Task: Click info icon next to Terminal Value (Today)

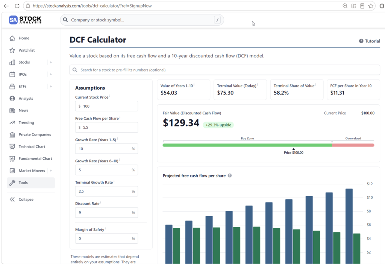Action: pos(257,84)
